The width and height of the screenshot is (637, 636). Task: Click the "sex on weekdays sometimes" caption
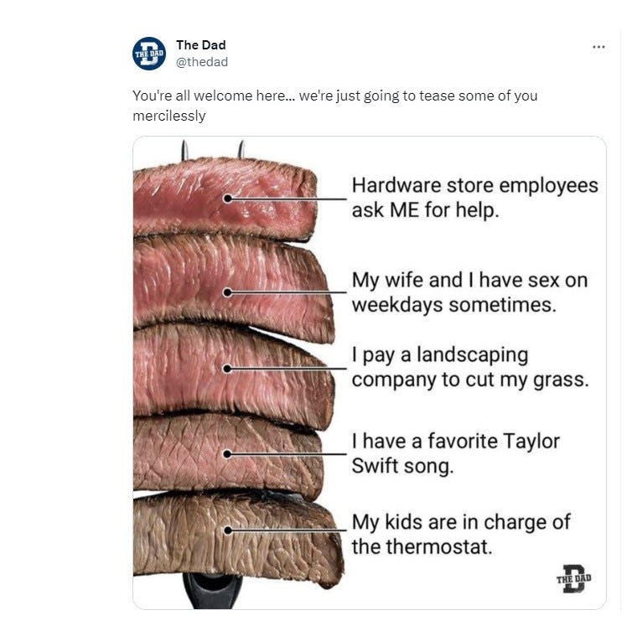pos(469,292)
